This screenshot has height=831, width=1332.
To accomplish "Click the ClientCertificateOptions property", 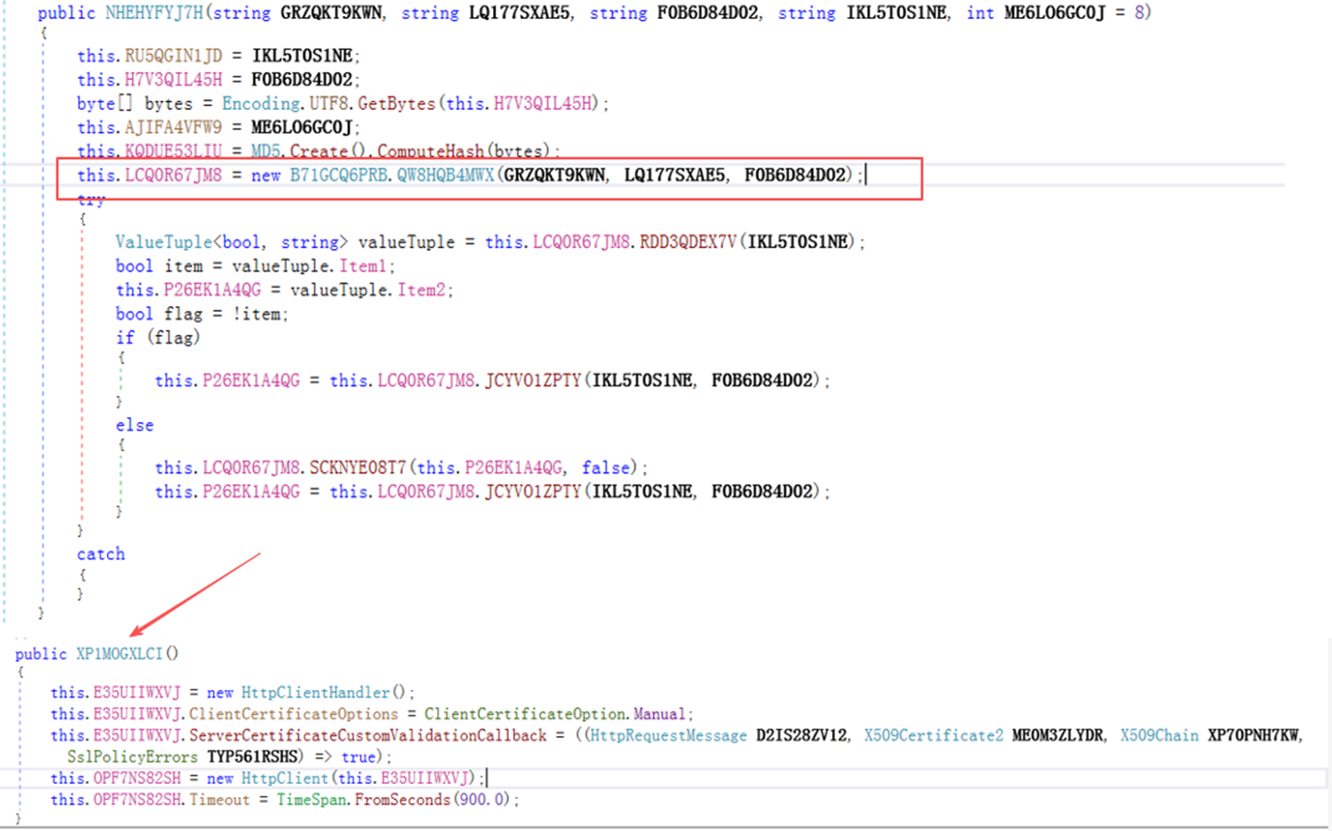I will click(x=294, y=714).
